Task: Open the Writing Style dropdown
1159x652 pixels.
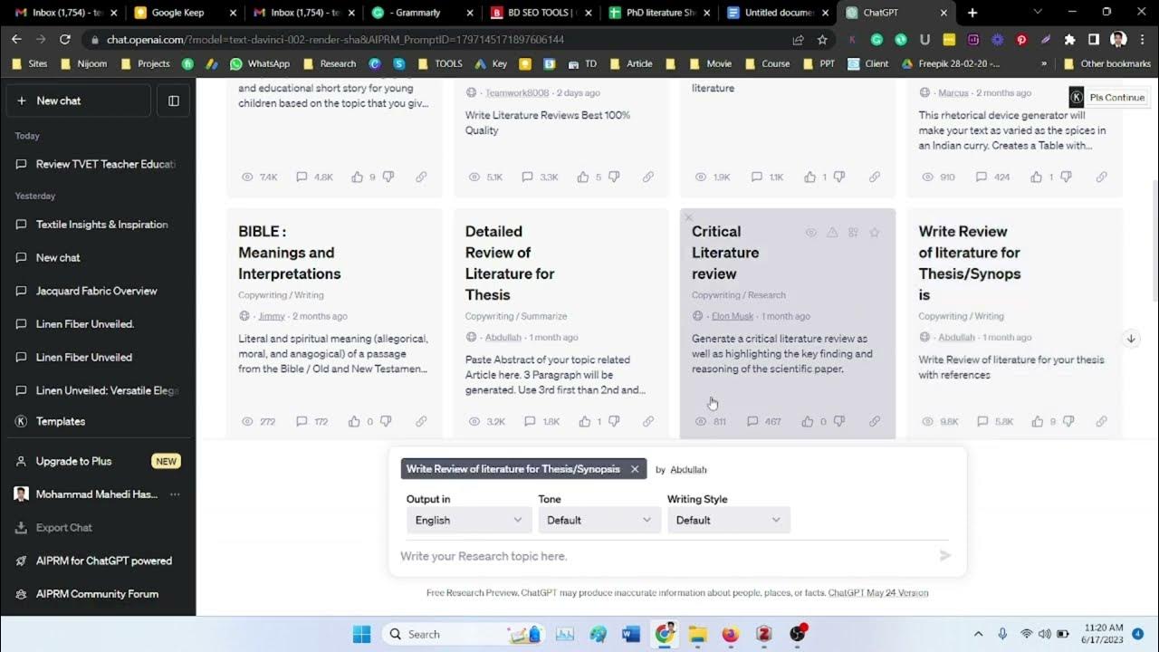Action: click(728, 520)
